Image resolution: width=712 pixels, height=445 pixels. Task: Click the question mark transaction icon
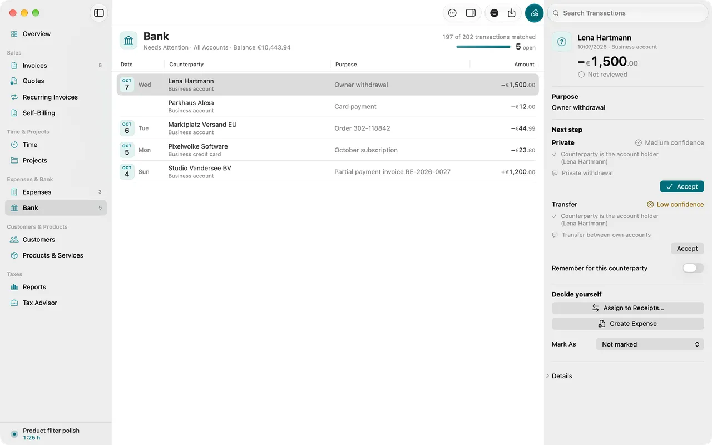(561, 42)
